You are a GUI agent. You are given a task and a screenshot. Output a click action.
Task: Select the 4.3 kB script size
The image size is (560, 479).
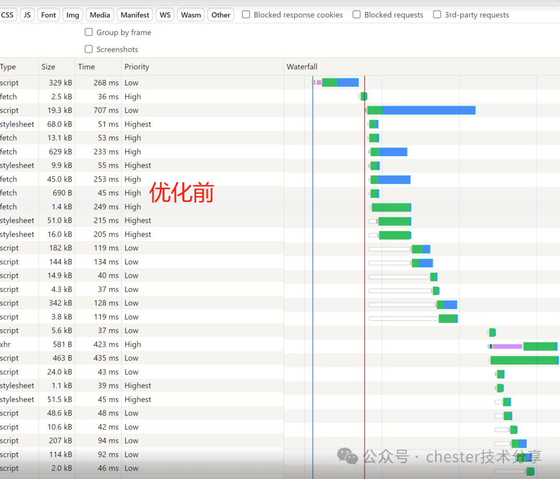tap(61, 289)
